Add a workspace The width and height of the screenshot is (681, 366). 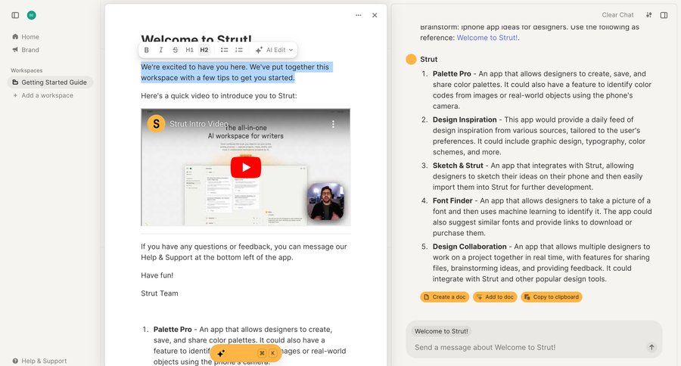tap(43, 95)
